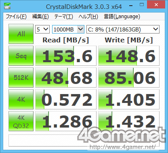Expand the 1000MB test size dropdown
Image resolution: width=168 pixels, height=153 pixels.
point(68,29)
